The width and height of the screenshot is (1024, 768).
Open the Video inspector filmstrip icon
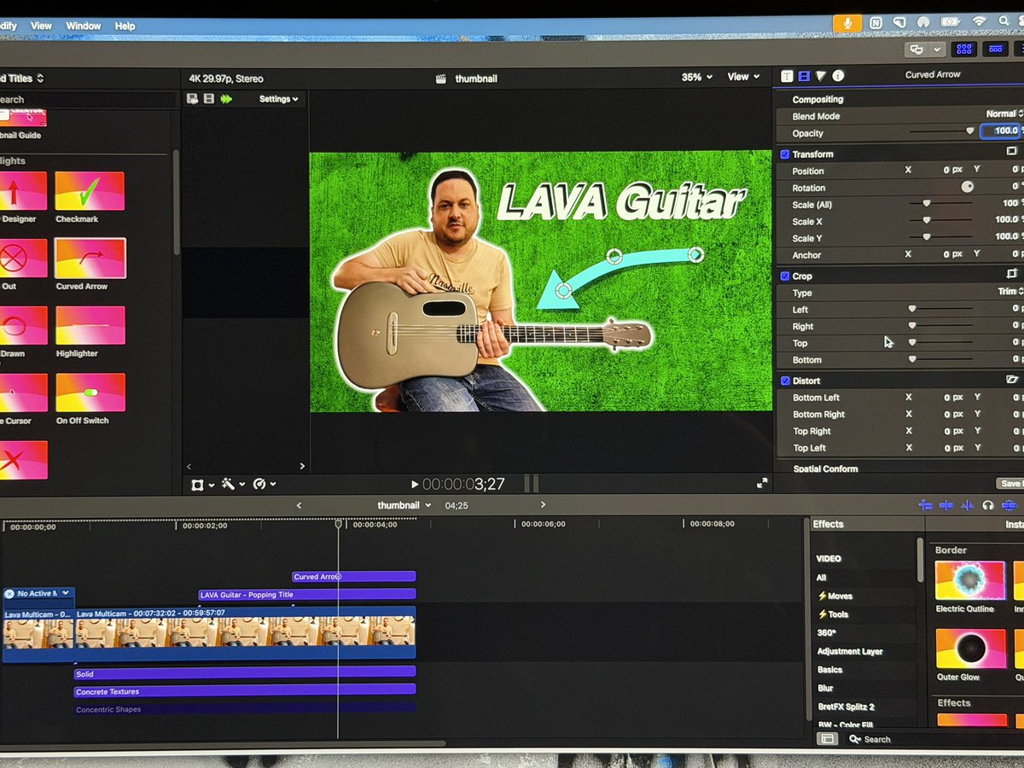[804, 76]
